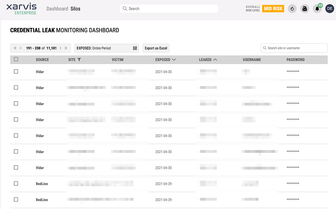Screen dimensions: 336x209
Task: Open the DE user avatar menu
Action: coord(329,9)
